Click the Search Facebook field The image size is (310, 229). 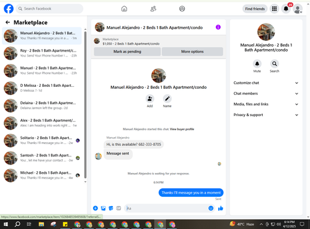[x=50, y=9]
